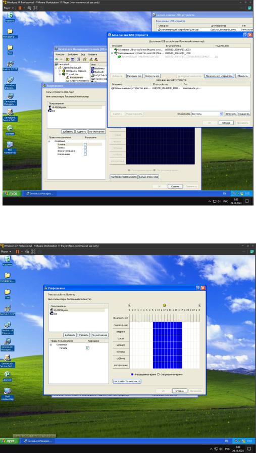The width and height of the screenshot is (256, 453).
Task: Click the Выделить все row header in the printer schedule
Action: click(121, 318)
